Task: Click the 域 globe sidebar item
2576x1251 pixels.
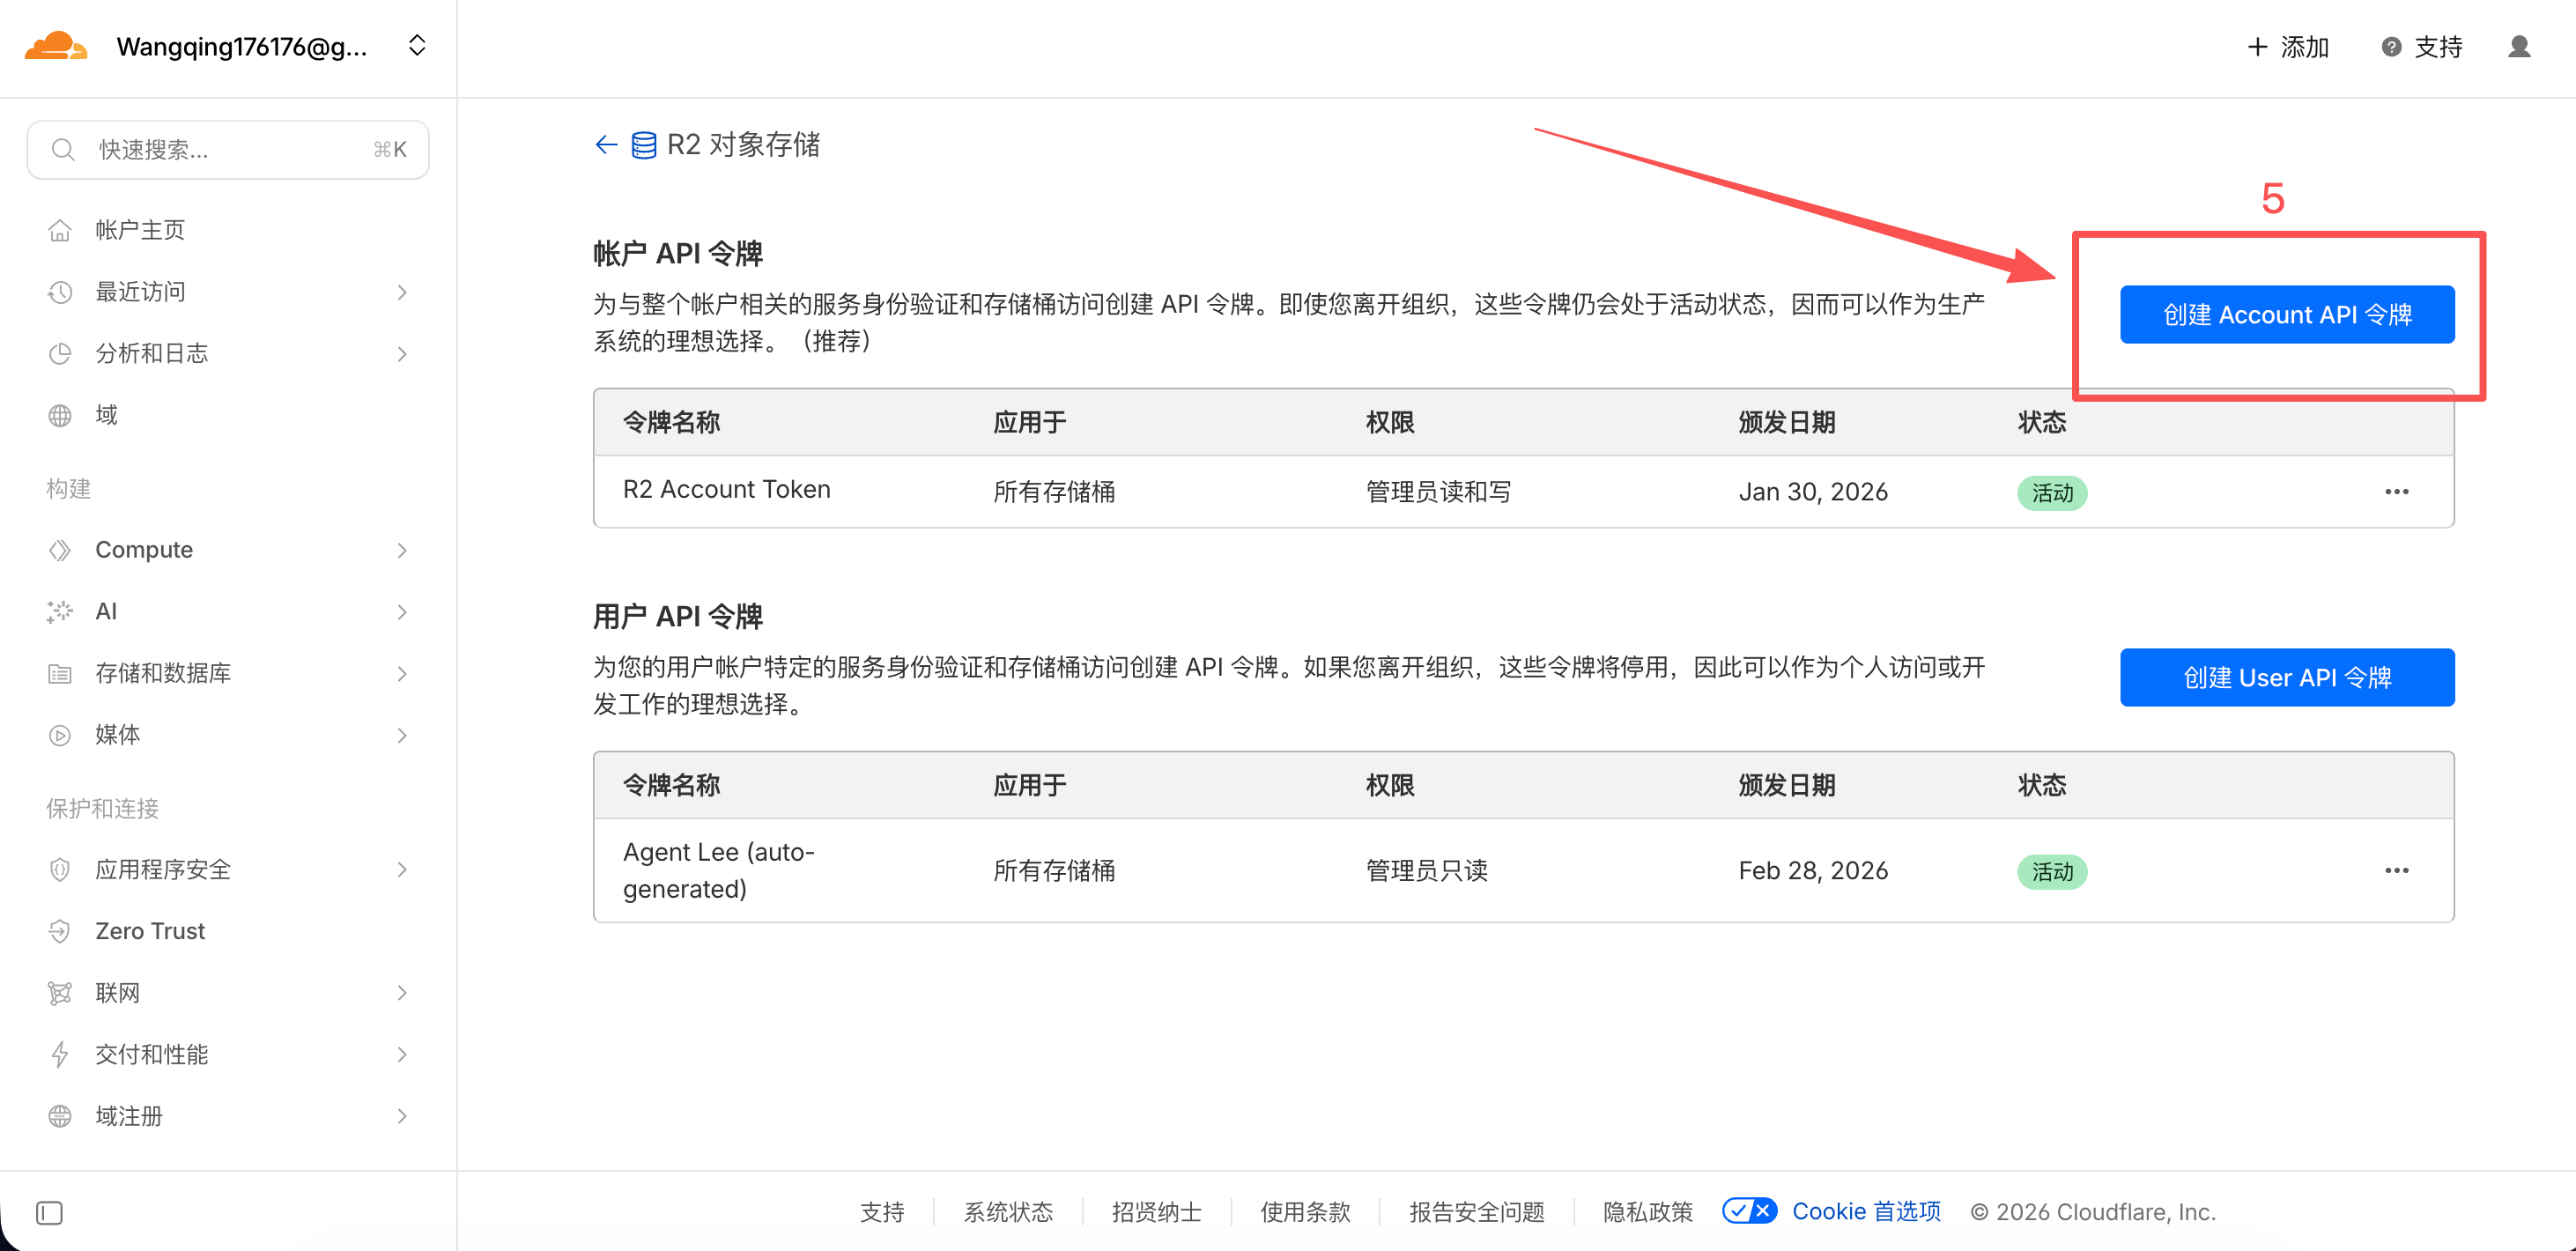Action: 106,415
